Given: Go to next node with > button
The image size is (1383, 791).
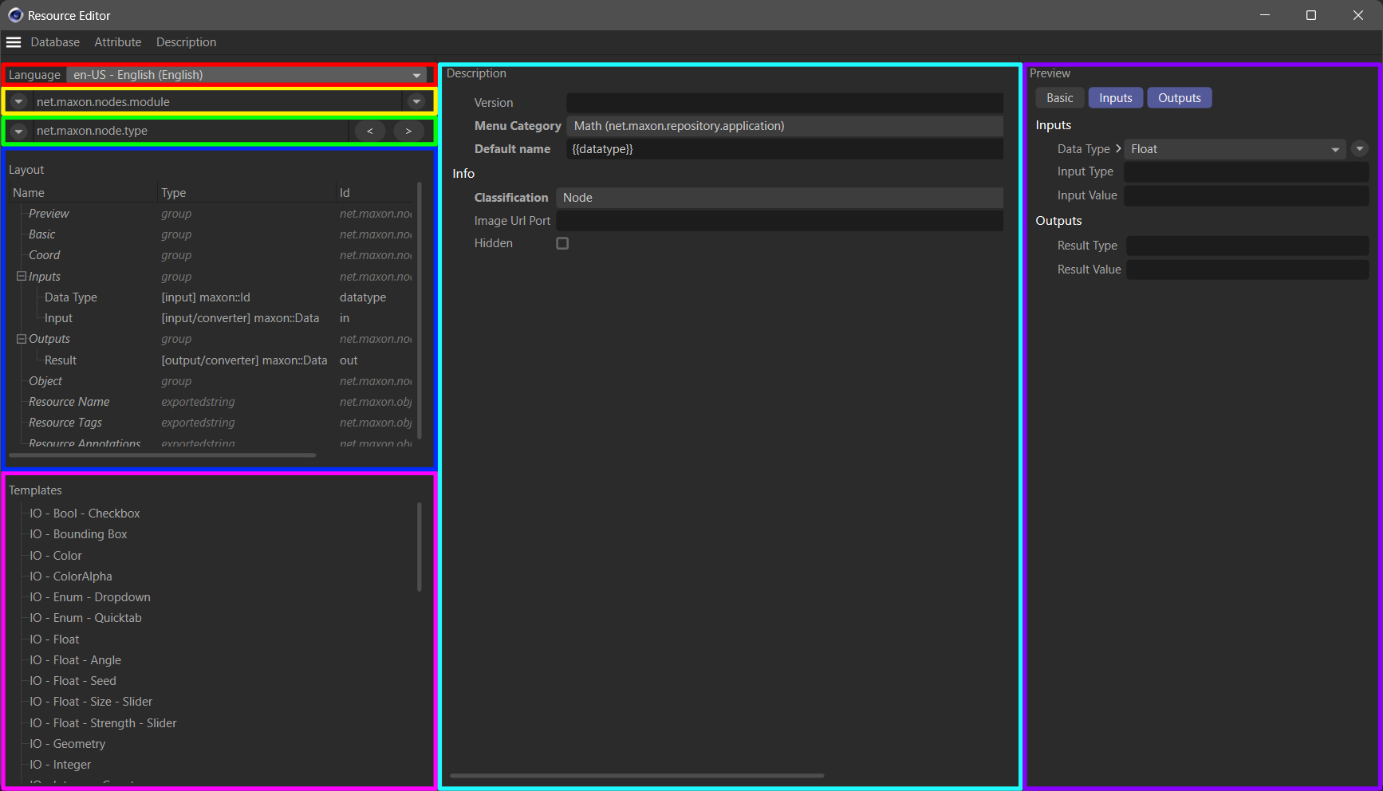Looking at the screenshot, I should tap(408, 131).
